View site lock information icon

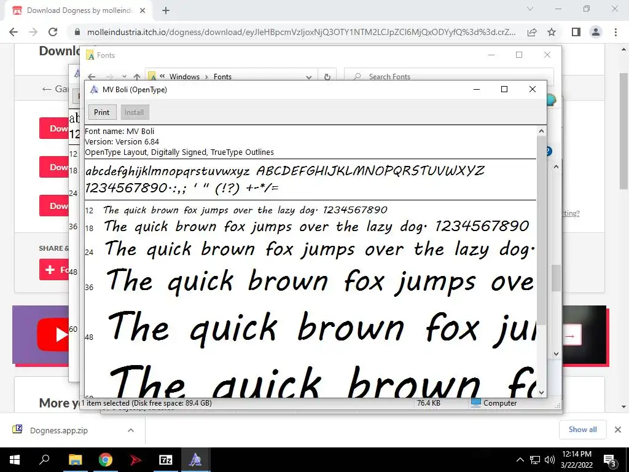pos(77,32)
